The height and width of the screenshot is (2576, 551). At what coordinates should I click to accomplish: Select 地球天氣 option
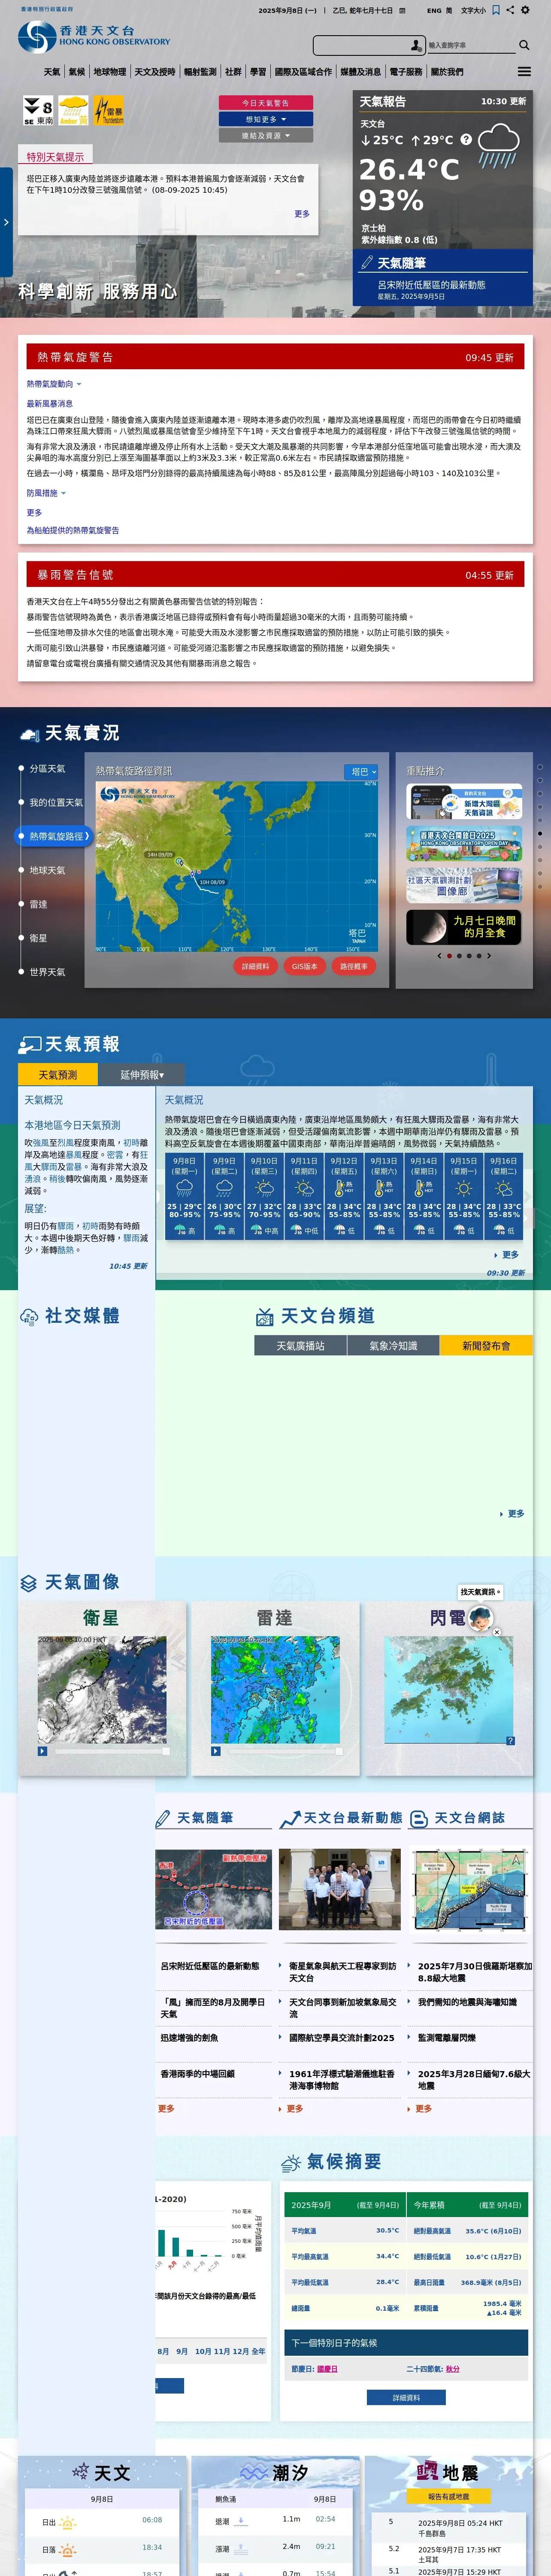pyautogui.click(x=47, y=870)
